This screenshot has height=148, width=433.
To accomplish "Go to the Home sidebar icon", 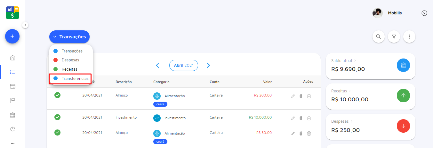I will click(x=12, y=58).
